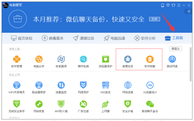This screenshot has width=194, height=121.
Task: Select the 工具箱 tab
Action: pyautogui.click(x=174, y=38)
